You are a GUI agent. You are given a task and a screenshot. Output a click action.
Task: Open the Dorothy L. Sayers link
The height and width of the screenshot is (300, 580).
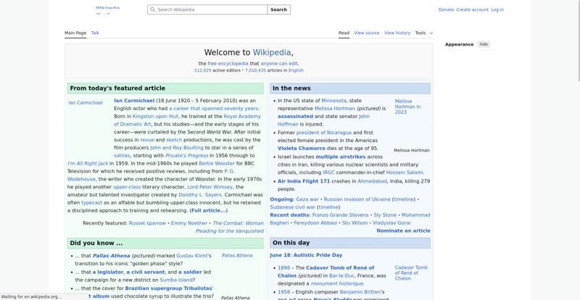pos(200,195)
